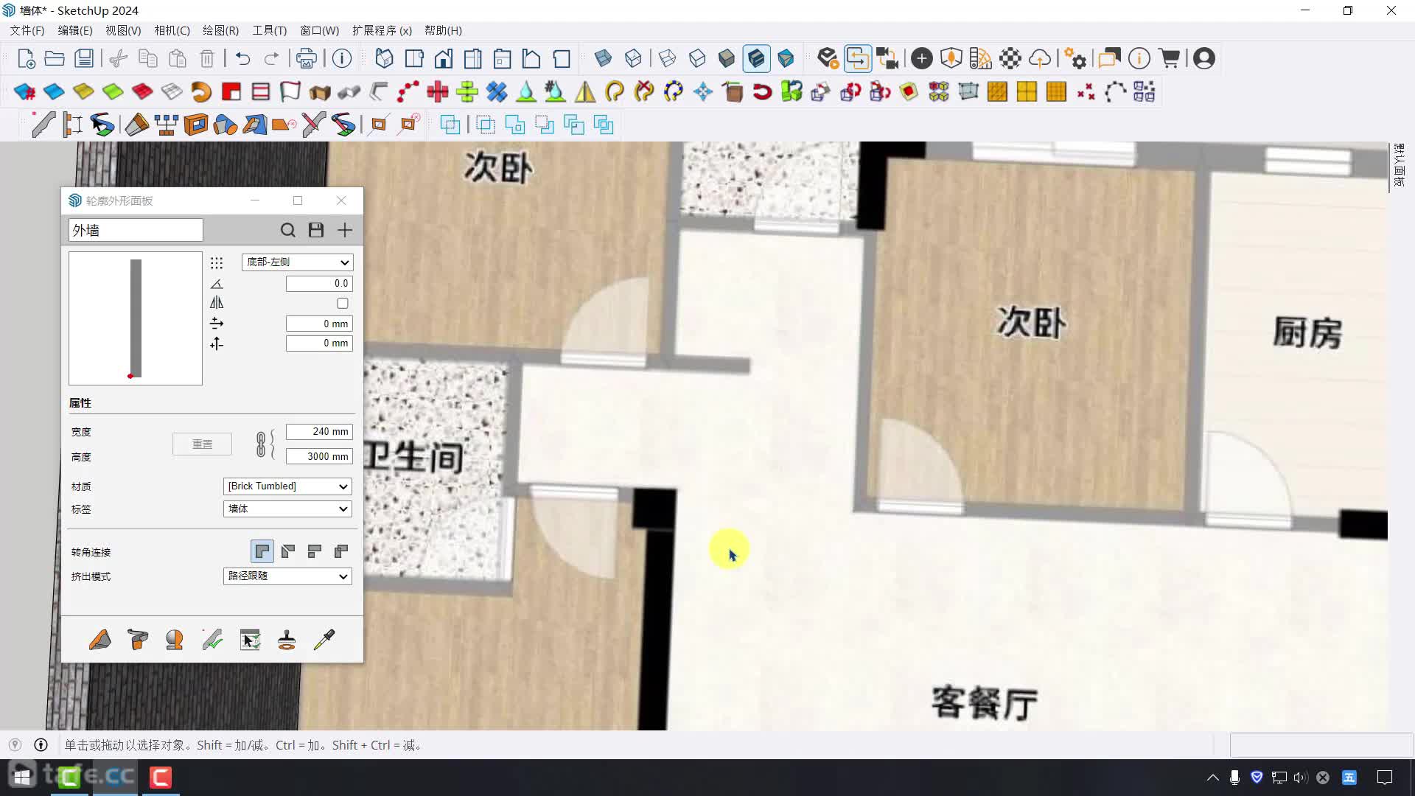Image resolution: width=1415 pixels, height=796 pixels.
Task: Click the red magnet-shaped tool icon
Action: [x=762, y=91]
